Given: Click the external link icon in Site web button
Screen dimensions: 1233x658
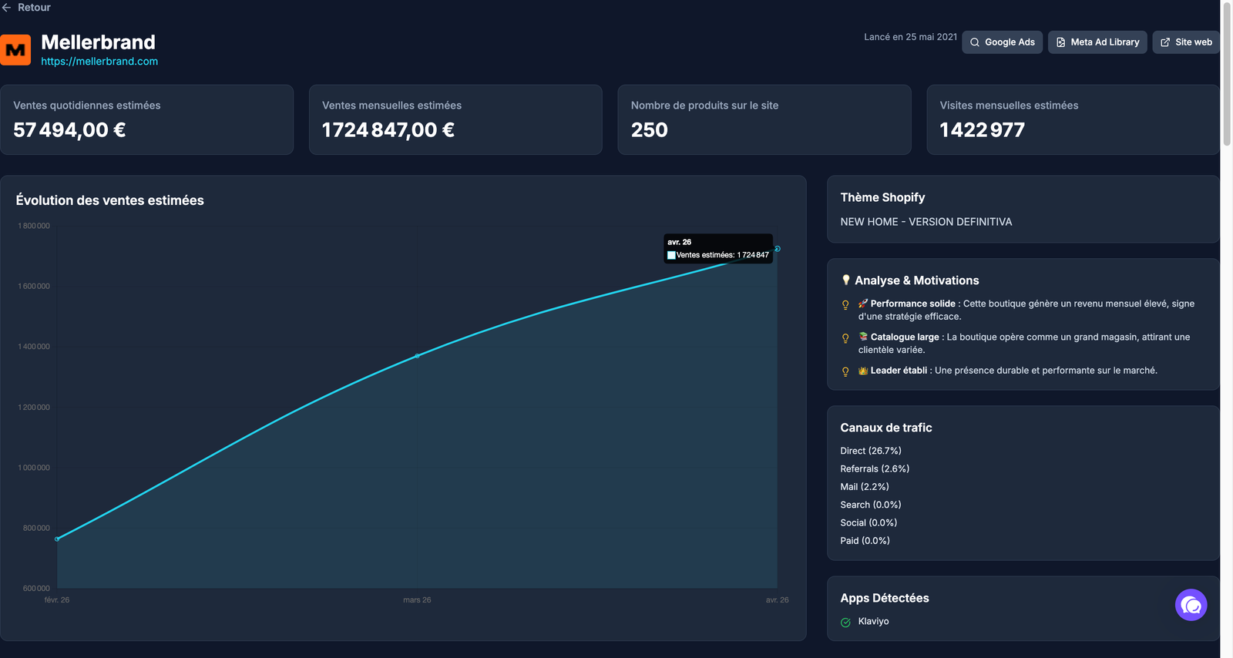Looking at the screenshot, I should [x=1165, y=42].
